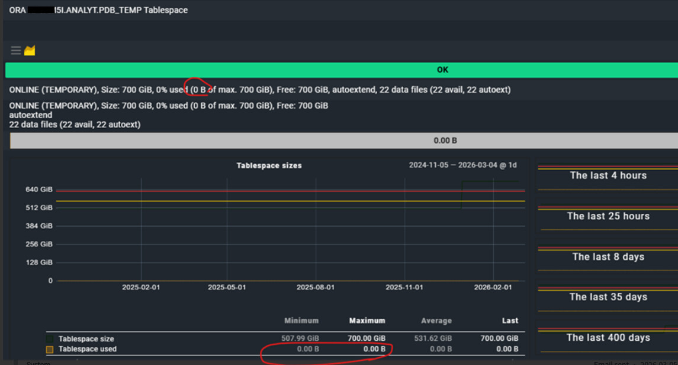
Task: Show The last 35 days graph
Action: tap(608, 297)
